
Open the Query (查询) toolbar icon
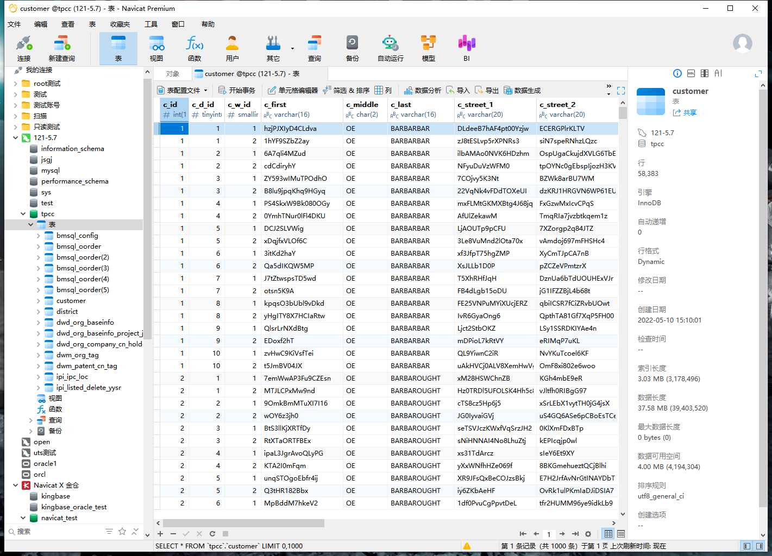pos(315,48)
